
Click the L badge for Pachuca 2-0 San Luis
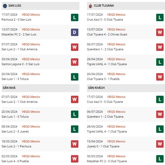75,18
